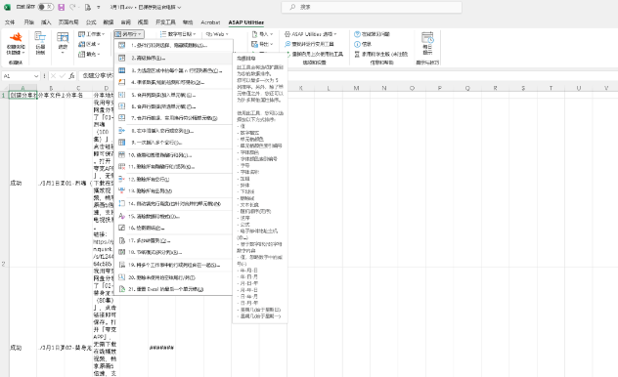Expand the Export (导出) dropdown

tap(262, 44)
